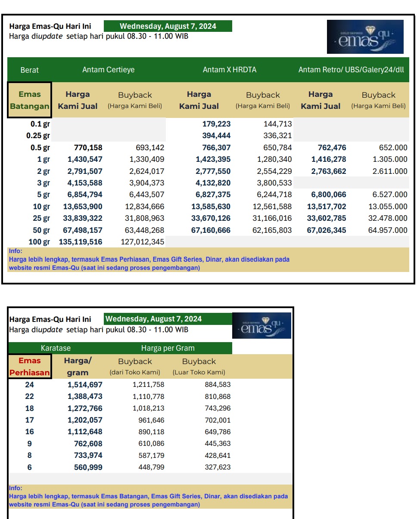The width and height of the screenshot is (417, 519).
Task: Select the 24 karat store buyback 1,211,758
Action: 149,385
